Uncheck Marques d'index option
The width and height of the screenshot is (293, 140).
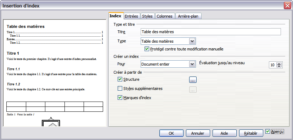click(x=120, y=98)
